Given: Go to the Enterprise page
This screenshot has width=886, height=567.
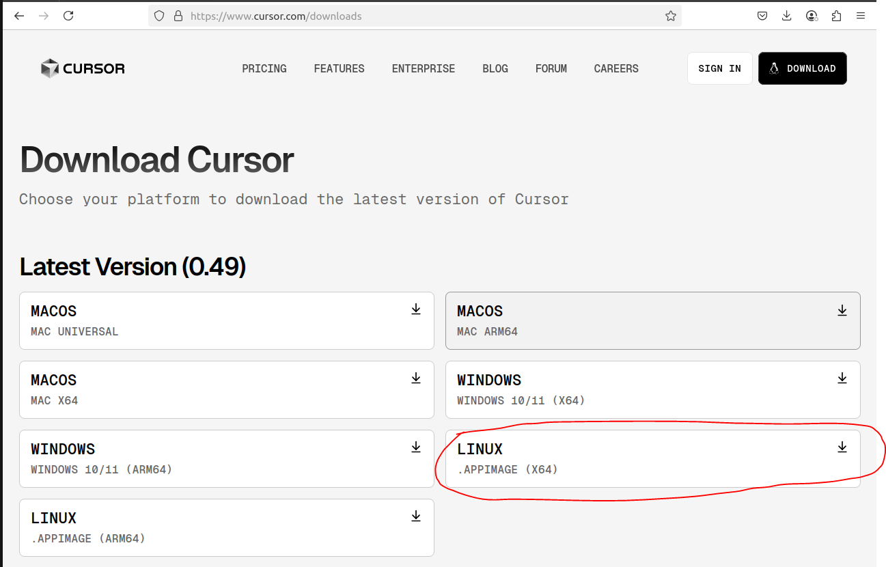Looking at the screenshot, I should pos(424,68).
